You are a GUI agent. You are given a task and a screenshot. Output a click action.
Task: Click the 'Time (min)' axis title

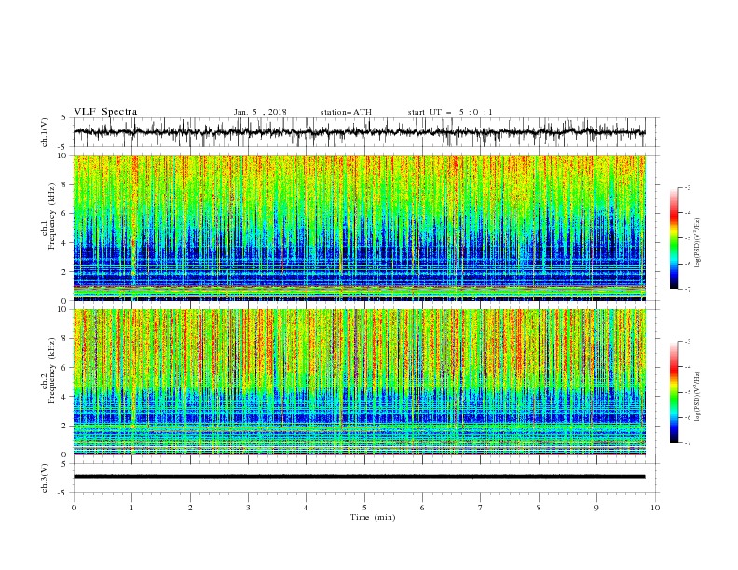pyautogui.click(x=373, y=517)
